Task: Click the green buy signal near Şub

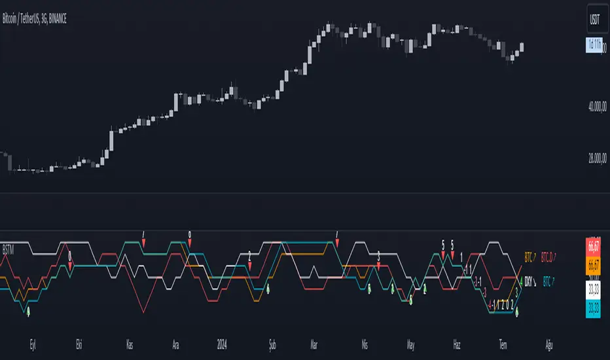Action: [x=268, y=289]
